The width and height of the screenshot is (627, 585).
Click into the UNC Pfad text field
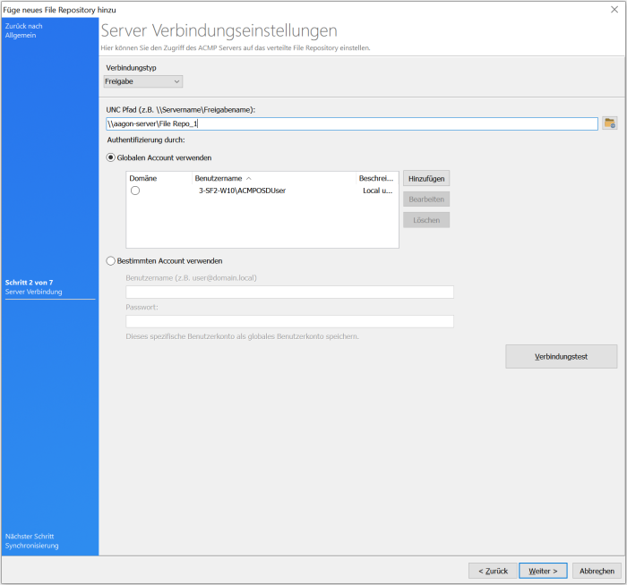351,124
